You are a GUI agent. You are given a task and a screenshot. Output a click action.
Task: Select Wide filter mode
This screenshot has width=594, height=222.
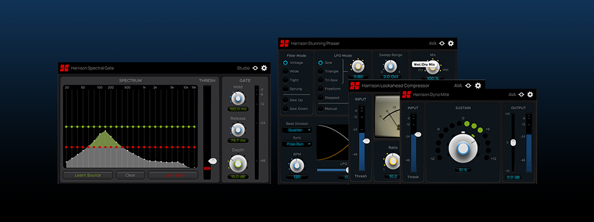(x=285, y=72)
